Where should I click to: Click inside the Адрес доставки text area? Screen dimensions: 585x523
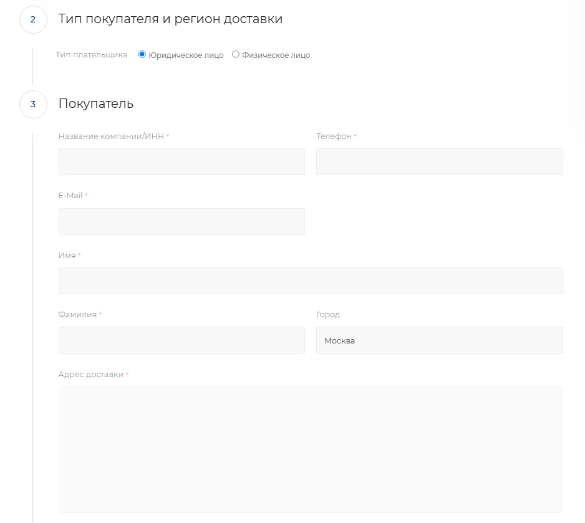311,449
